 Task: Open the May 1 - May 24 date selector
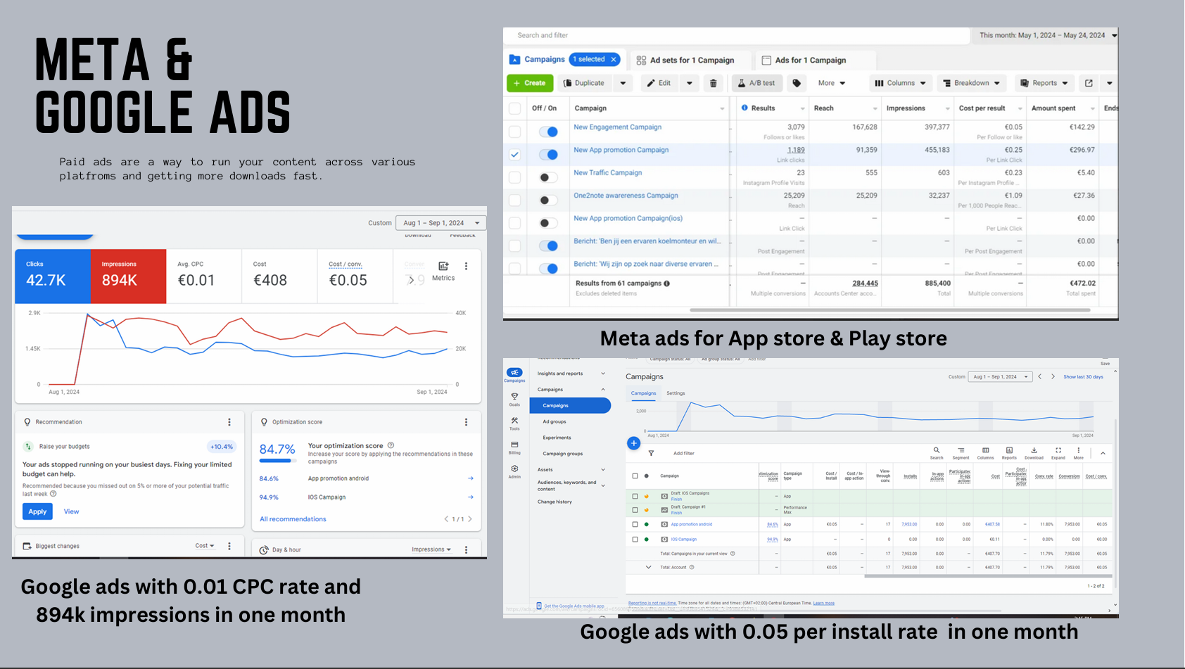(x=1044, y=35)
